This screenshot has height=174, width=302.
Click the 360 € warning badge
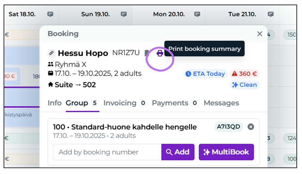pyautogui.click(x=244, y=74)
